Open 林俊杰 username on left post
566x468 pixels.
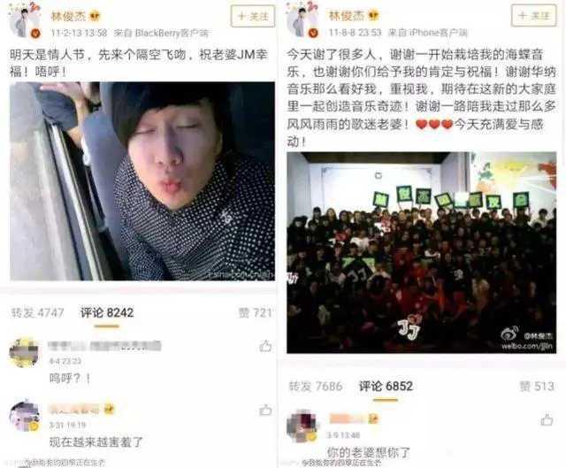pos(68,16)
